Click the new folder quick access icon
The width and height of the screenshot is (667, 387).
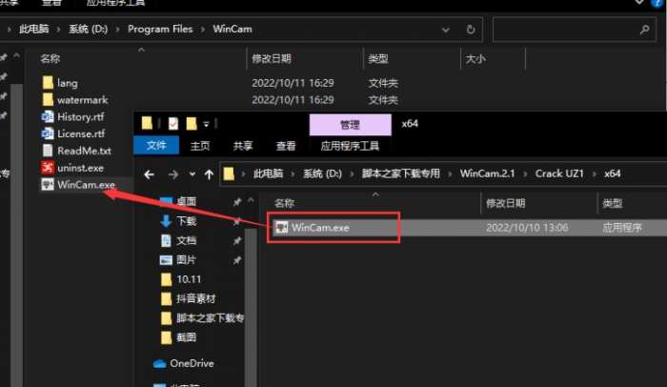point(192,124)
